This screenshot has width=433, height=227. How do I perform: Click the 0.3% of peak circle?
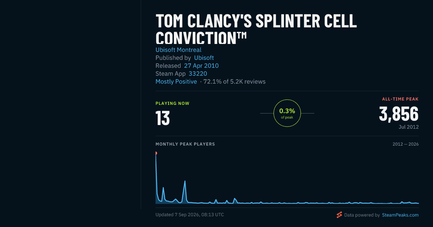(287, 113)
